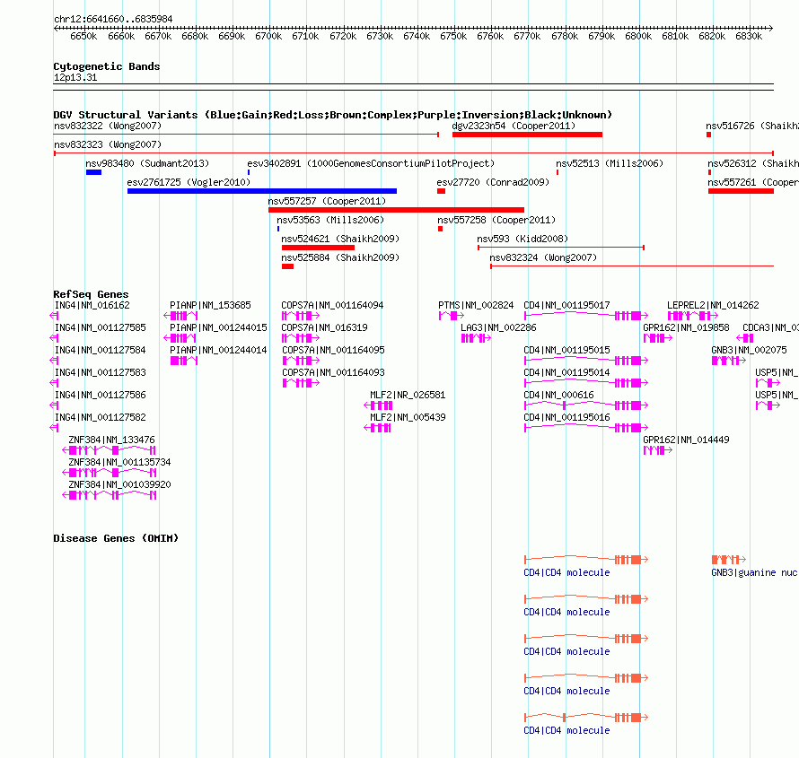Screen dimensions: 799x758
Task: Open the GNB3|guanine OMIM disease link
Action: click(754, 572)
